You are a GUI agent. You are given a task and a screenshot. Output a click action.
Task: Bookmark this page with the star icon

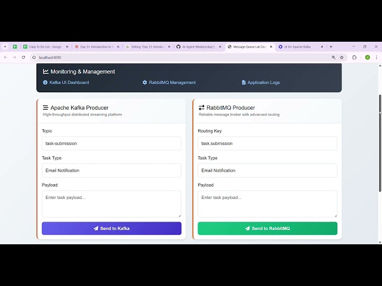342,57
